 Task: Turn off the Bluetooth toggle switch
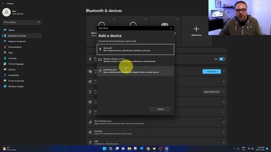222,59
